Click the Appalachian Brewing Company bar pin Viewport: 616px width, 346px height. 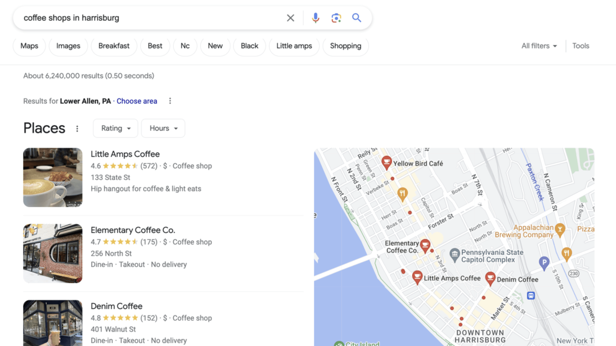click(560, 230)
